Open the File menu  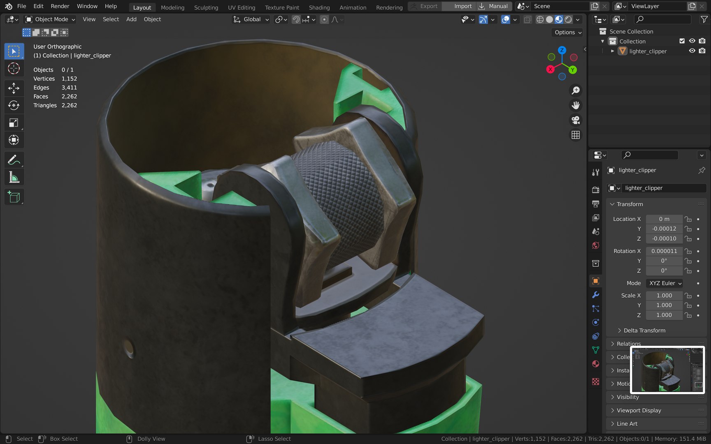click(22, 6)
